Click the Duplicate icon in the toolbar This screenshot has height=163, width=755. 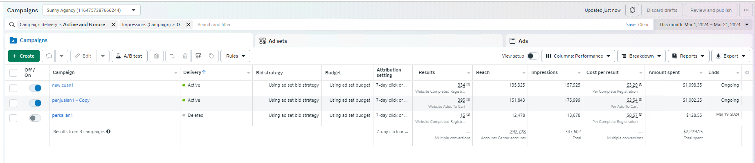49,56
